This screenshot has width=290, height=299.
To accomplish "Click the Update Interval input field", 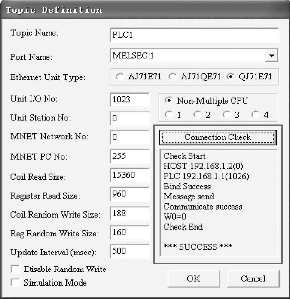I will click(129, 251).
